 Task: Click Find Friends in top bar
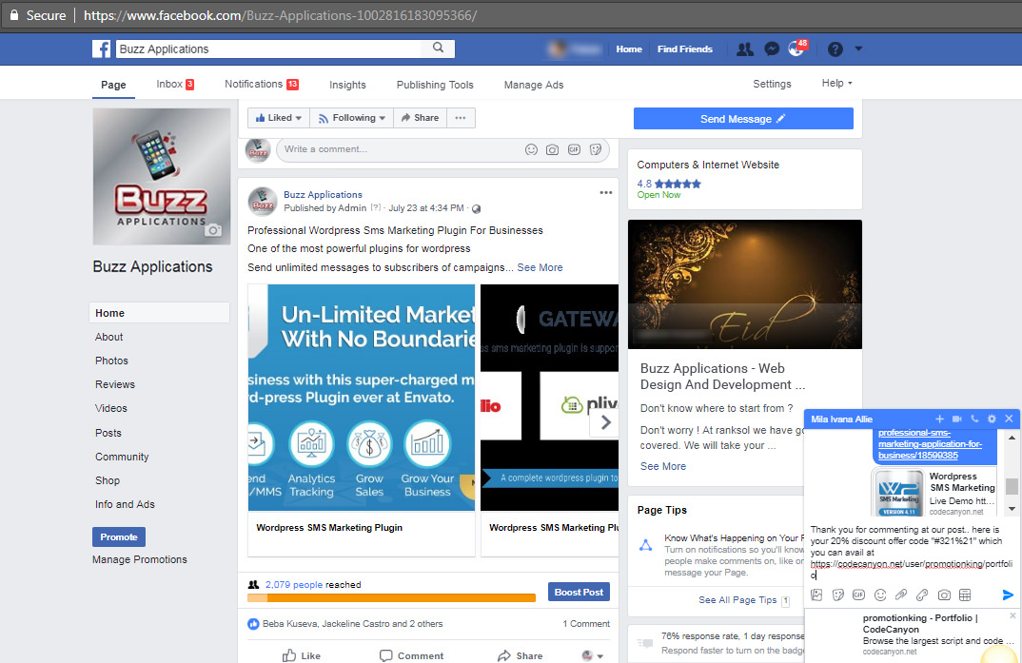pyautogui.click(x=685, y=49)
